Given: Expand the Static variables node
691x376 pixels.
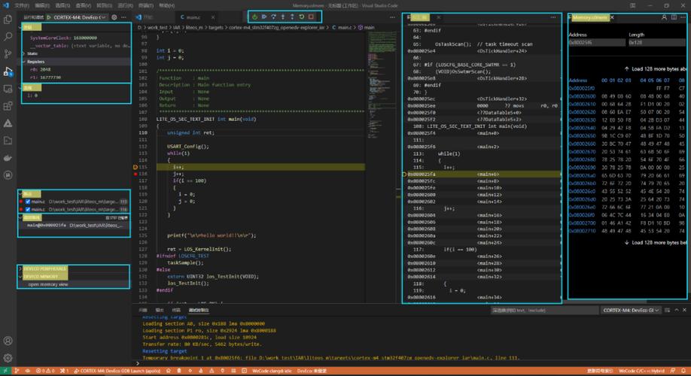Looking at the screenshot, I should pos(32,53).
